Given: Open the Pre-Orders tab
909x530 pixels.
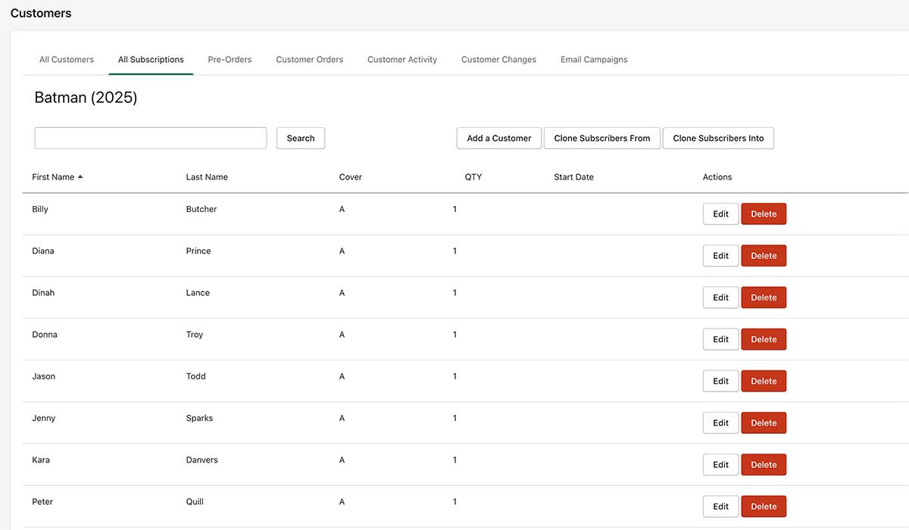Looking at the screenshot, I should [x=230, y=60].
